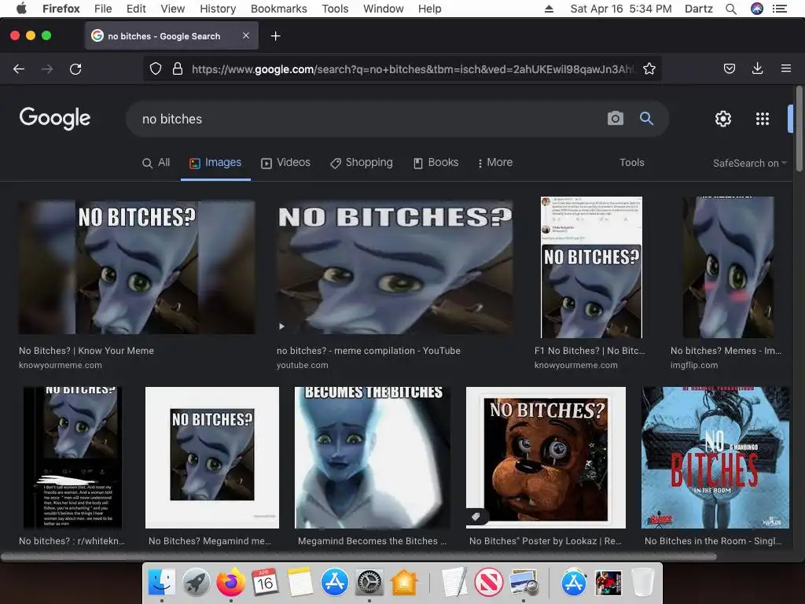The image size is (805, 604).
Task: Open the Apple menu
Action: (21, 8)
